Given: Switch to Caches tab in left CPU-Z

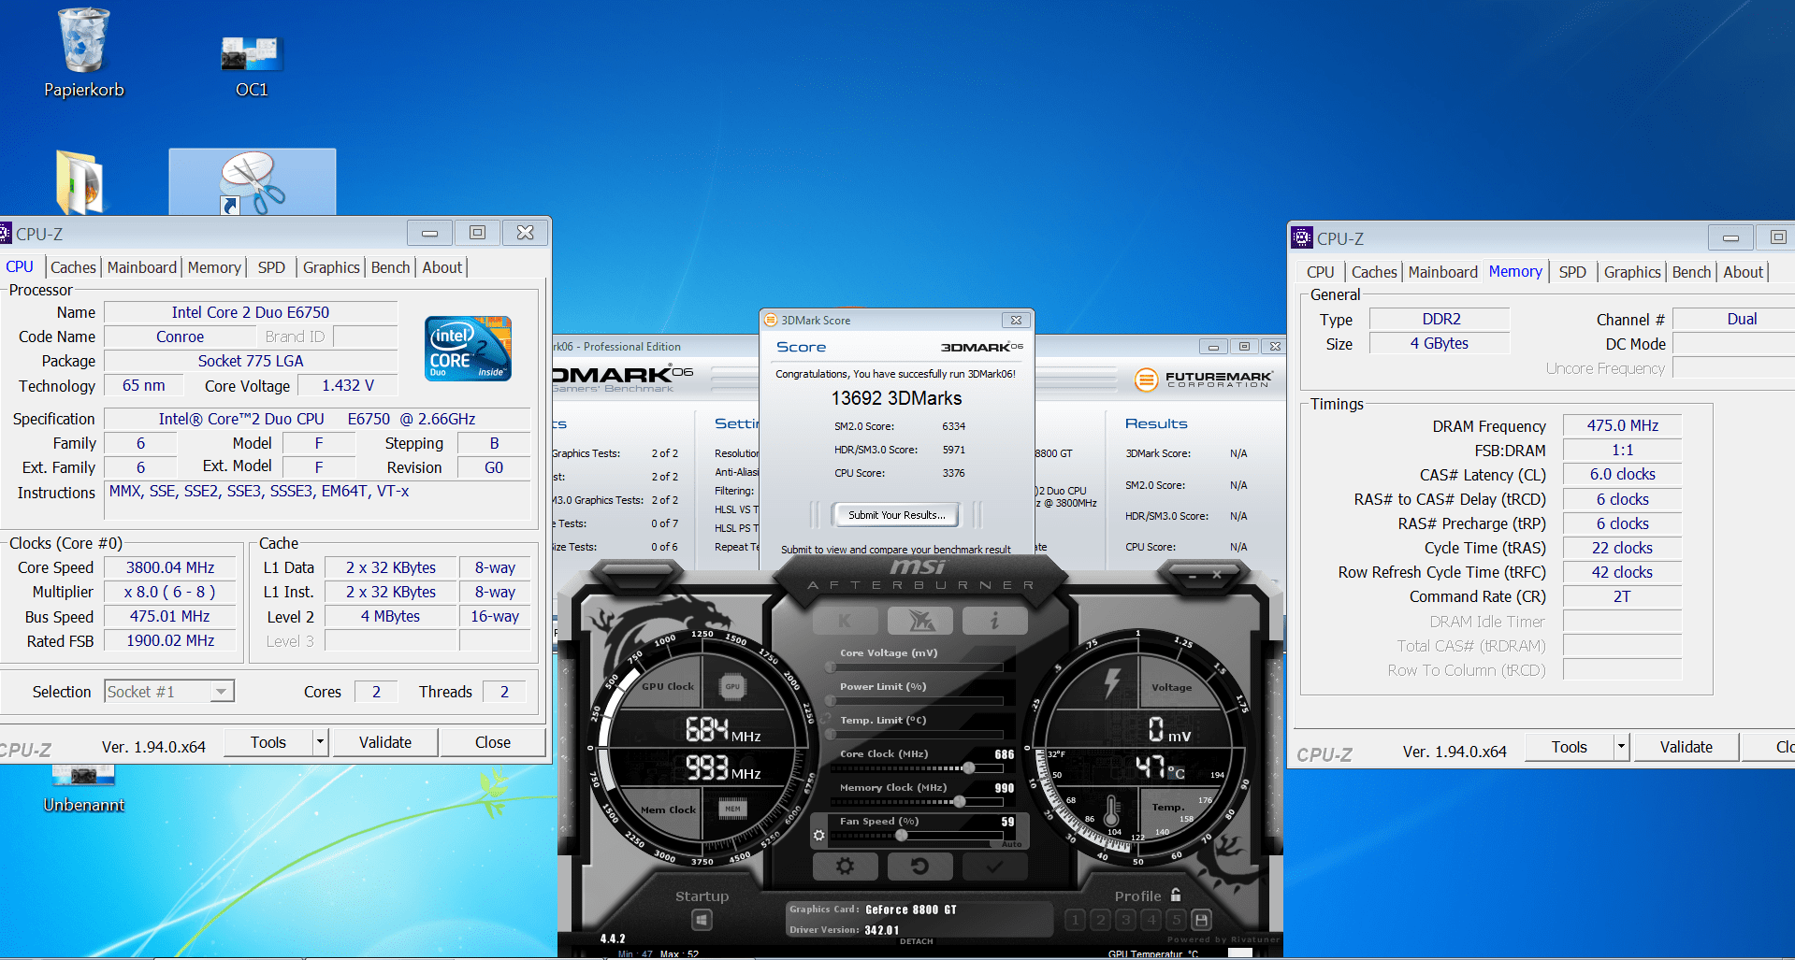Looking at the screenshot, I should pos(73,267).
